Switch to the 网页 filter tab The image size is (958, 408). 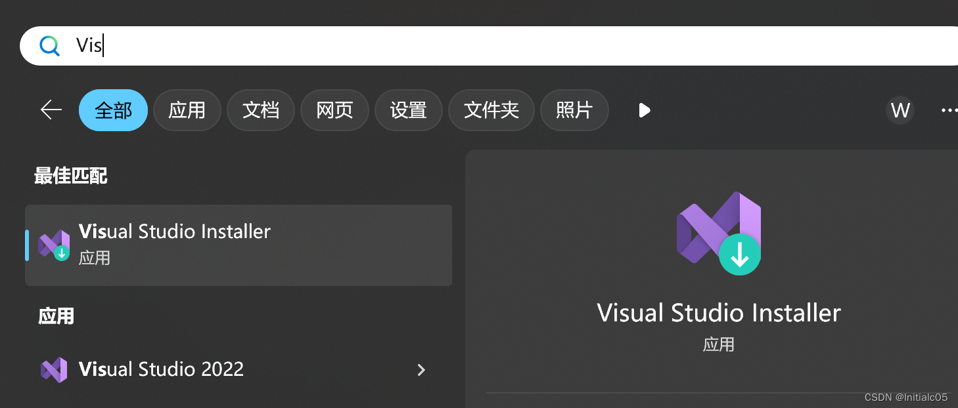[334, 110]
